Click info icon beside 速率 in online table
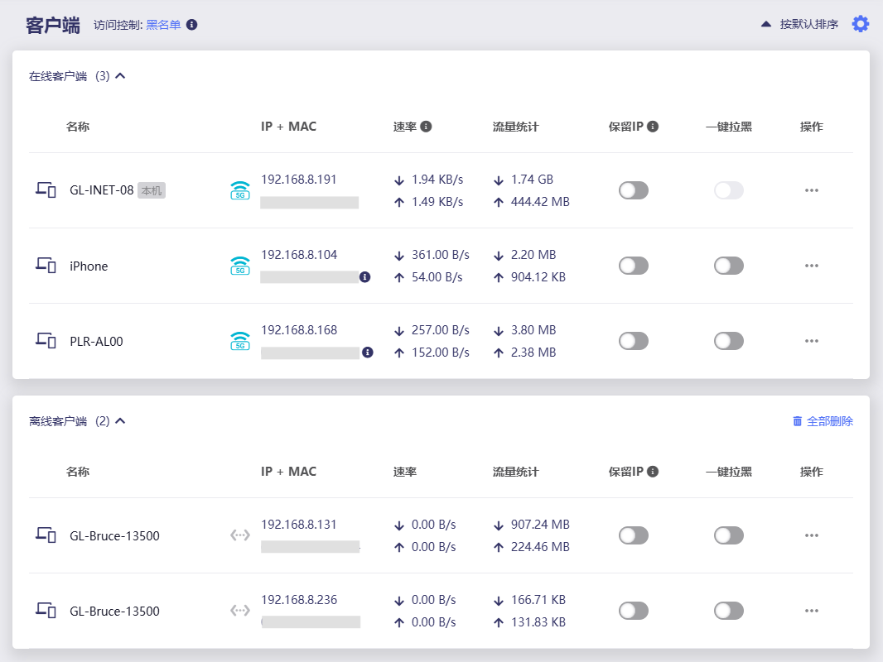883x662 pixels. click(427, 127)
